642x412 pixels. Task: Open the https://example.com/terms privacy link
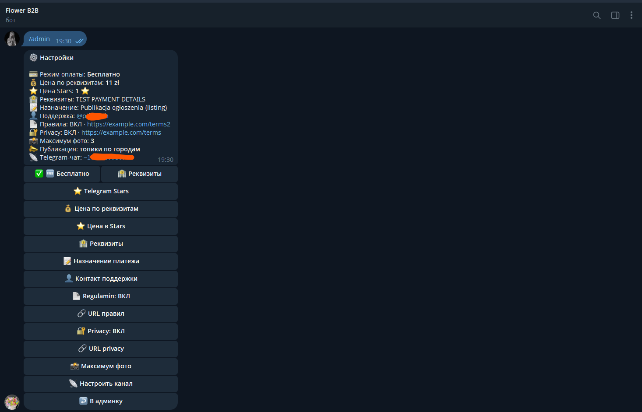pos(121,133)
